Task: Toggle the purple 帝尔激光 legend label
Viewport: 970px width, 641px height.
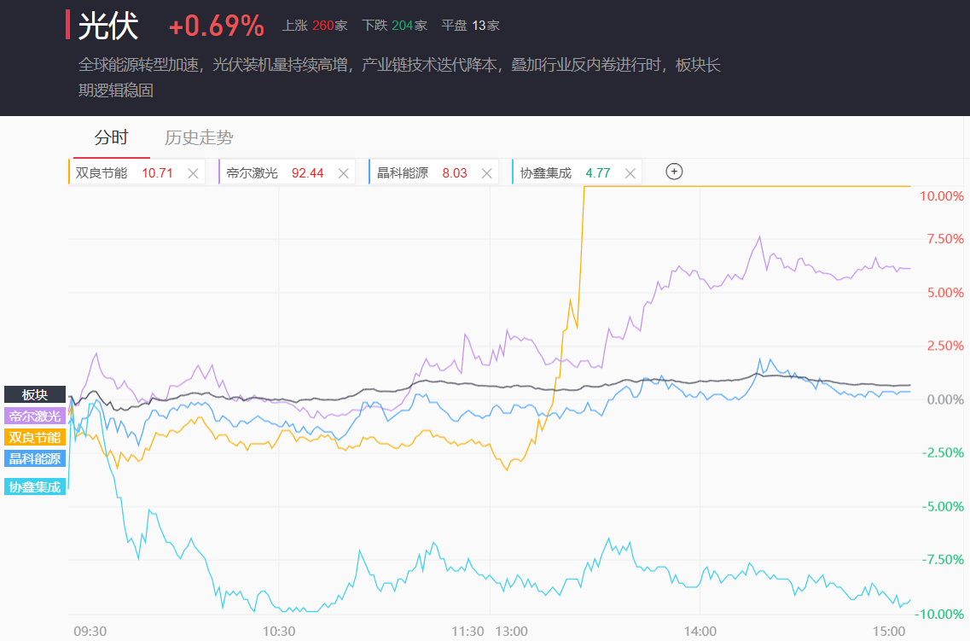Action: (35, 417)
